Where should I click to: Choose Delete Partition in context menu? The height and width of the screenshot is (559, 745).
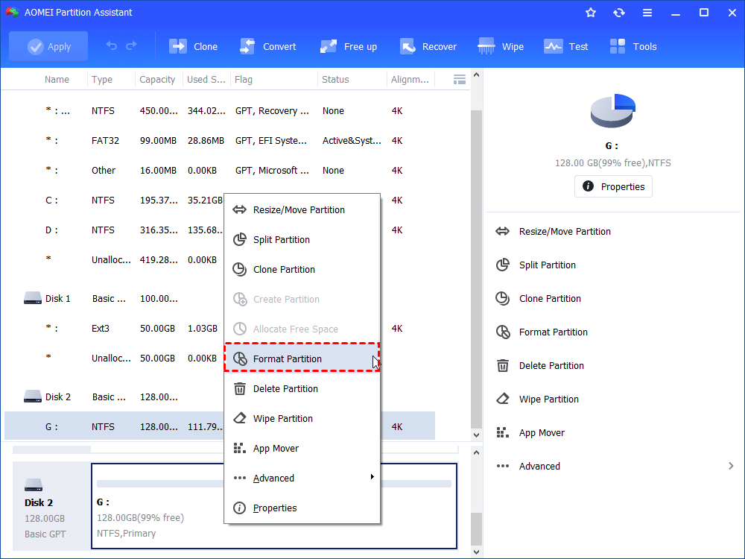[x=302, y=389]
